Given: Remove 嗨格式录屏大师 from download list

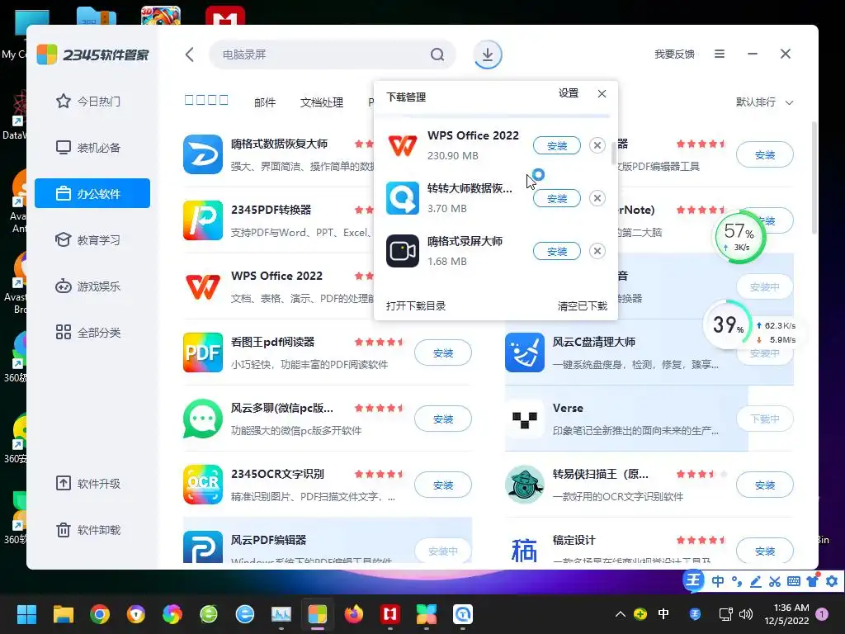Looking at the screenshot, I should click(597, 251).
